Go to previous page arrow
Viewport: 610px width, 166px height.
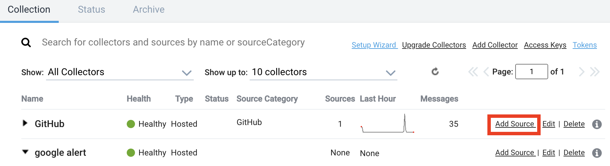(486, 72)
